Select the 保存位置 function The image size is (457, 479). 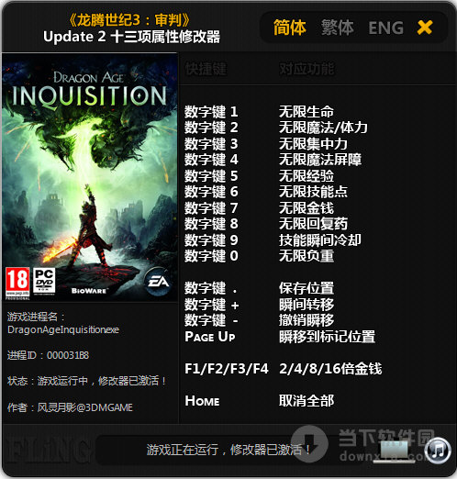pyautogui.click(x=307, y=288)
